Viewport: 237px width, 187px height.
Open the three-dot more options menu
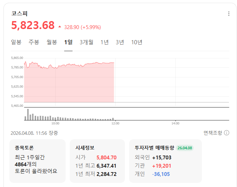229,14
